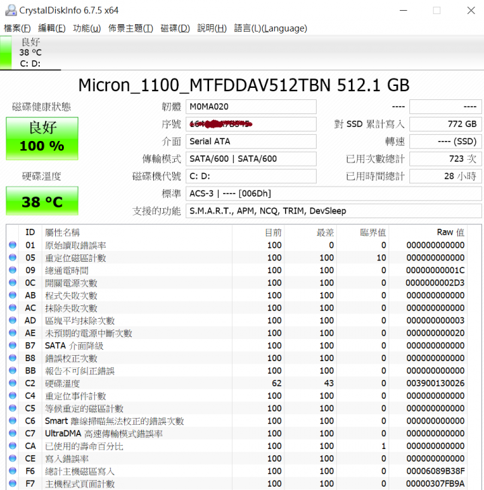Click the blue status dot for ID C7
Image resolution: width=484 pixels, height=490 pixels.
coord(13,433)
